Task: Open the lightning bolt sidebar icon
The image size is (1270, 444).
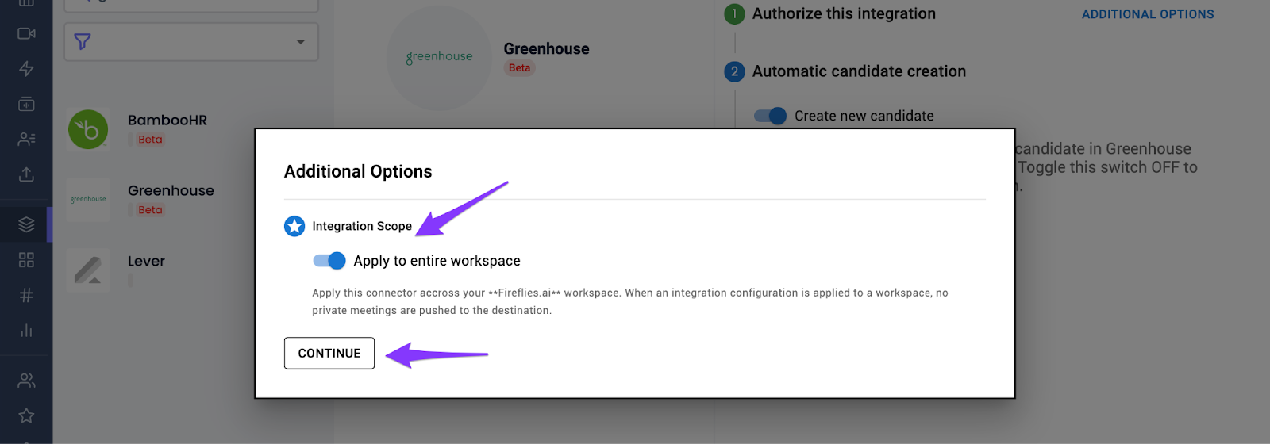Action: [26, 69]
